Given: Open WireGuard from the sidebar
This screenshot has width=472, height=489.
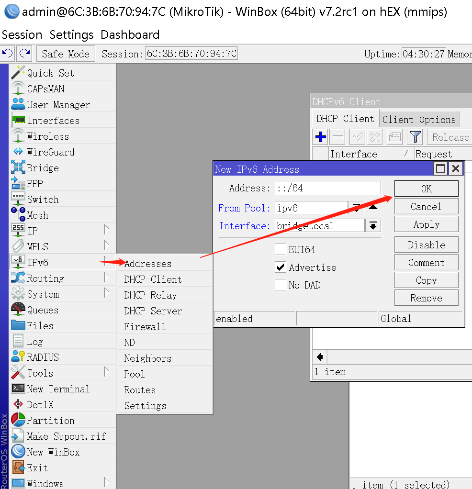Looking at the screenshot, I should coord(50,152).
